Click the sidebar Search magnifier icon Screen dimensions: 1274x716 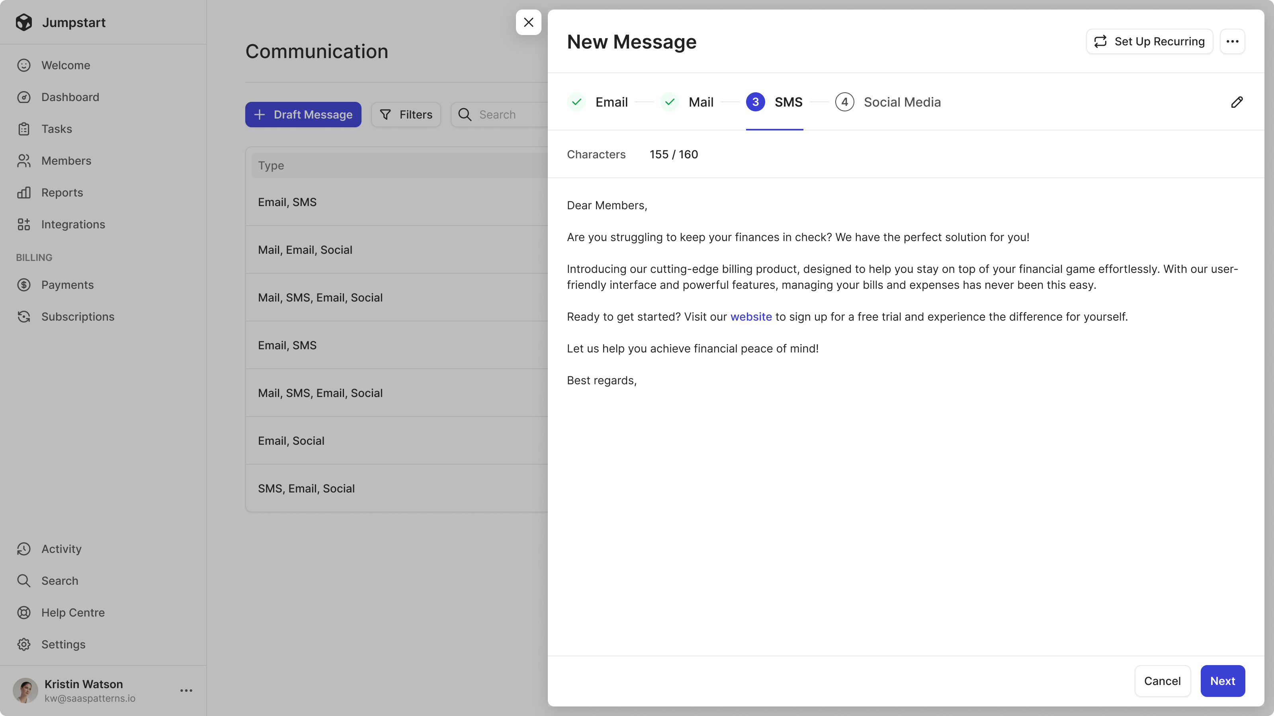(24, 581)
